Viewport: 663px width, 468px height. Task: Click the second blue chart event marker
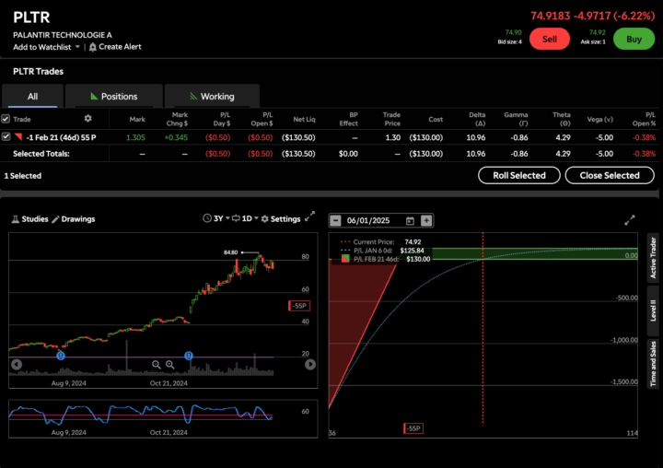tap(189, 356)
